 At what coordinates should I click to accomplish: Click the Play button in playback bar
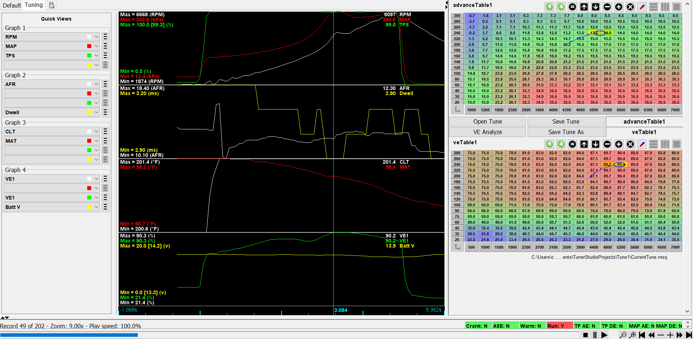[604, 335]
